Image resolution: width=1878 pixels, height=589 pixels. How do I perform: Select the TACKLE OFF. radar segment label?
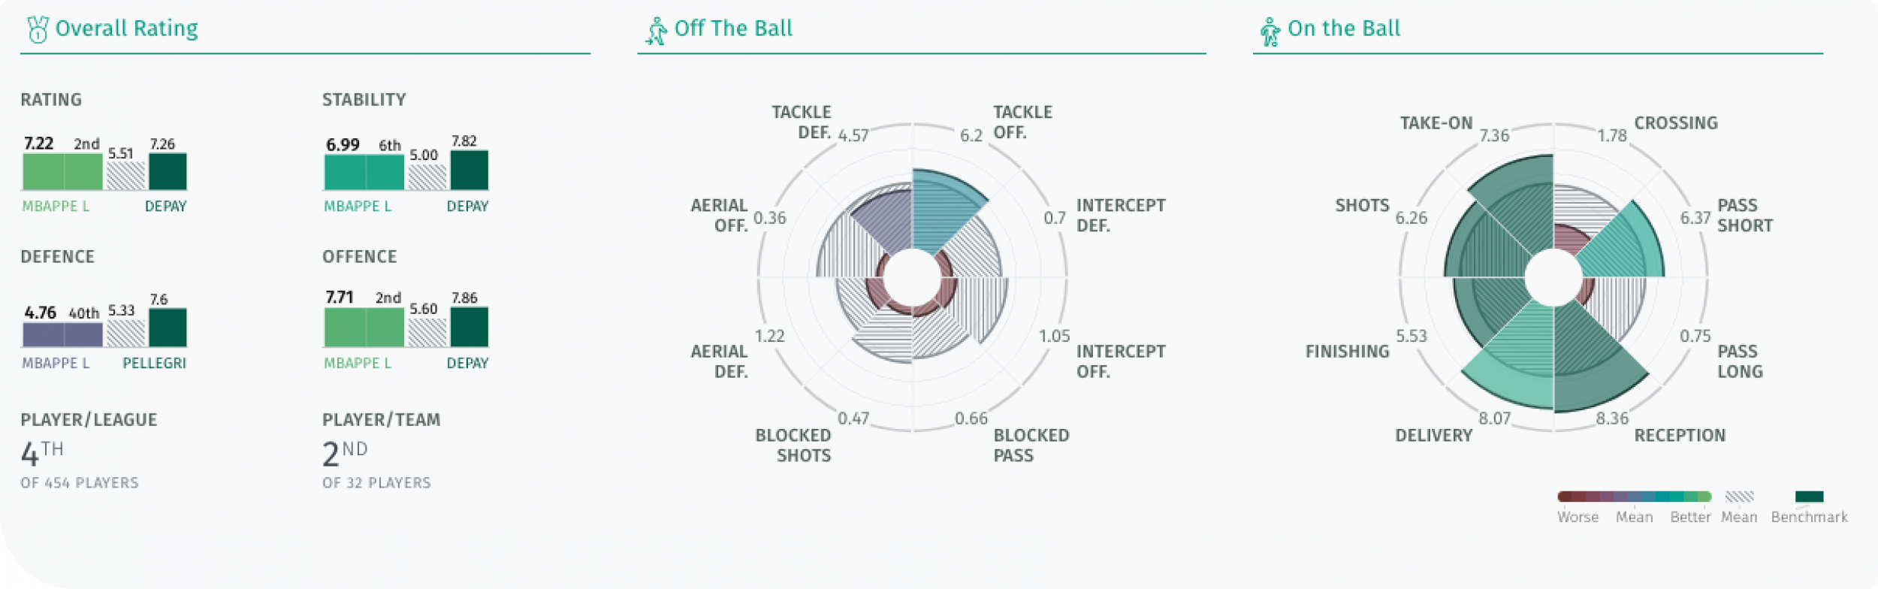(1022, 122)
